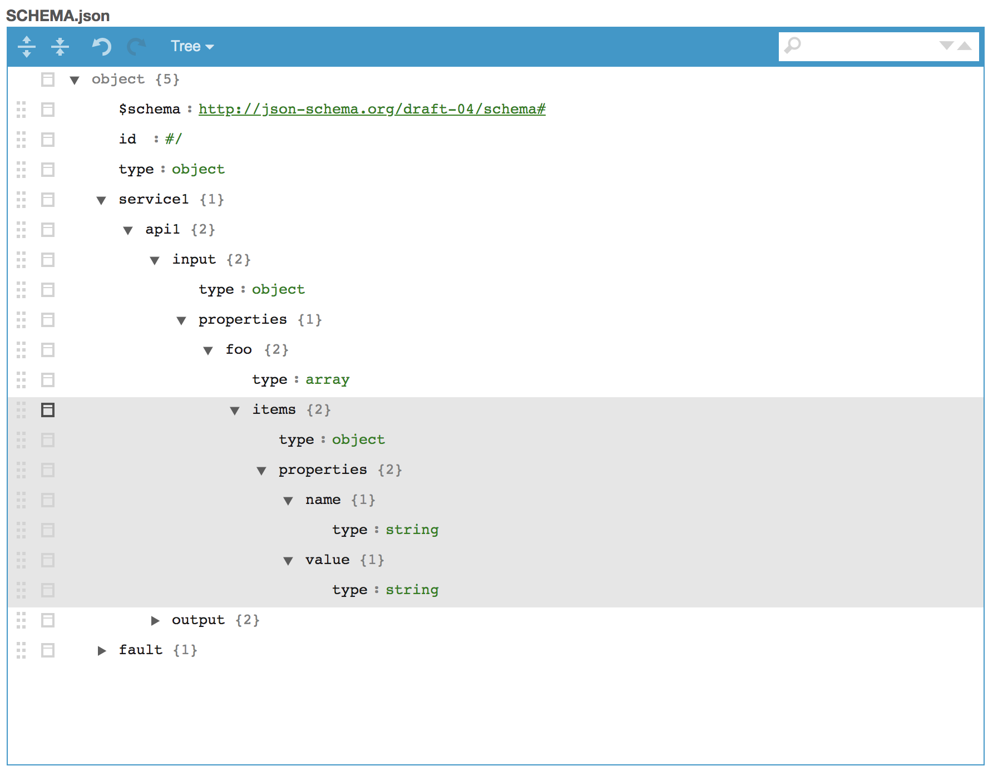Grab drag handle of foo row

tap(21, 350)
